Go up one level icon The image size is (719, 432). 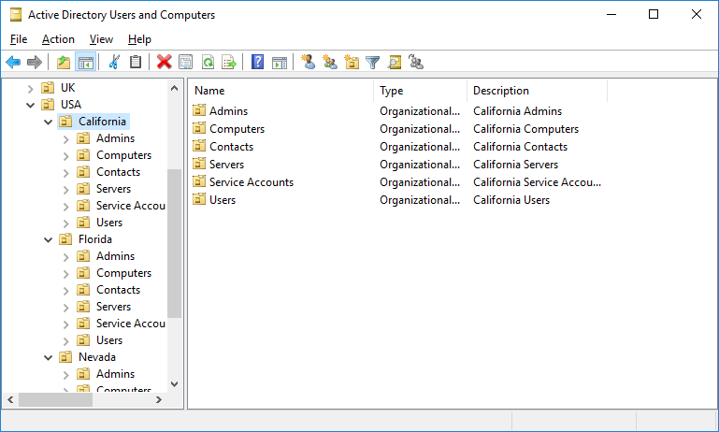pos(64,62)
